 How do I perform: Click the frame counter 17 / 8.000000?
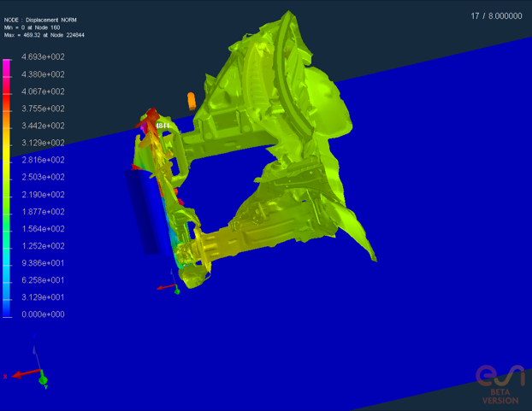[x=496, y=15]
